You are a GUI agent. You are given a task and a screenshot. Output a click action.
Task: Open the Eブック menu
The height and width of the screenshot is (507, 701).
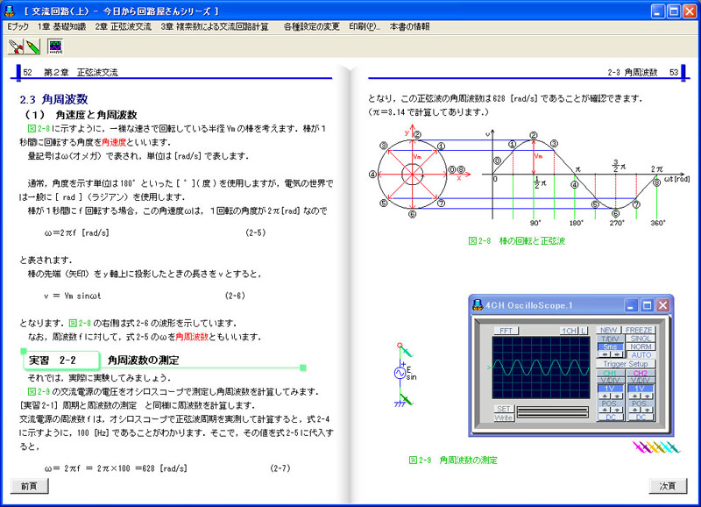tap(18, 27)
